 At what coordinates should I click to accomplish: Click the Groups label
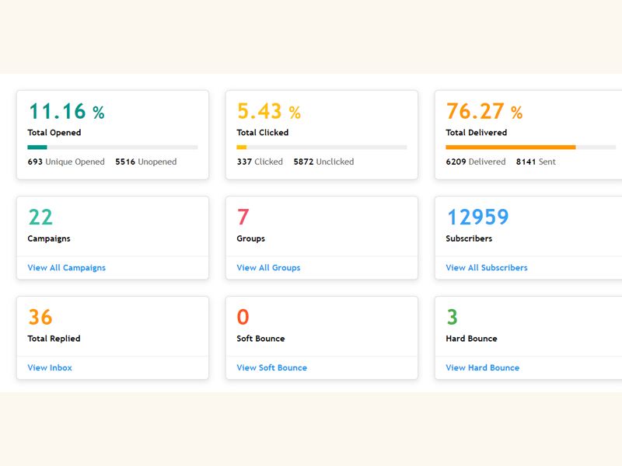250,238
